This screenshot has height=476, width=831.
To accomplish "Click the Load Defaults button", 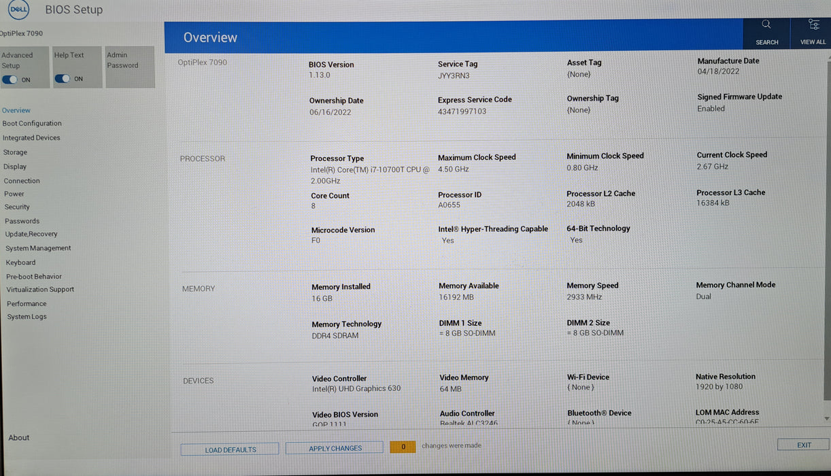I will click(230, 449).
